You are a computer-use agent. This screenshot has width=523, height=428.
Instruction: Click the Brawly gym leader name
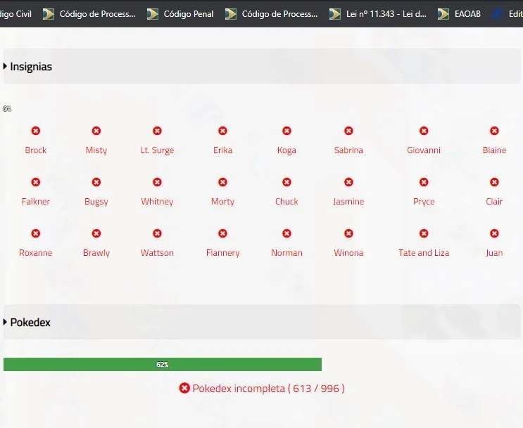pos(96,253)
